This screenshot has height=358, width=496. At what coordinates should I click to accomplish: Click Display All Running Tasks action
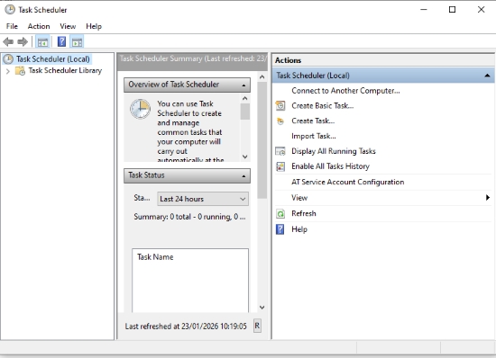334,151
